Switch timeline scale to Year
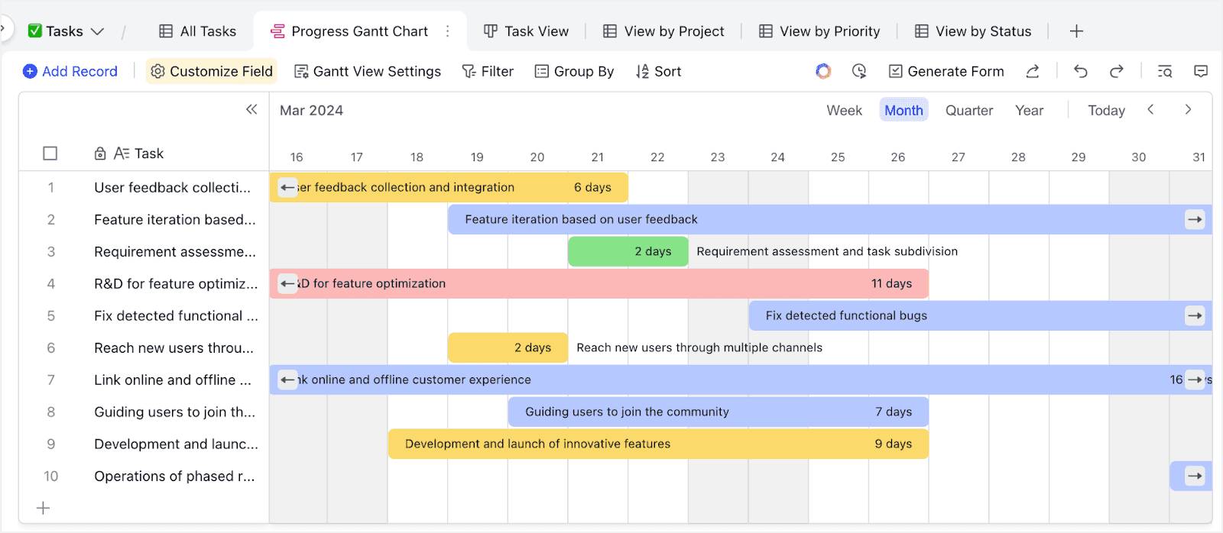Viewport: 1223px width, 533px height. (1029, 110)
